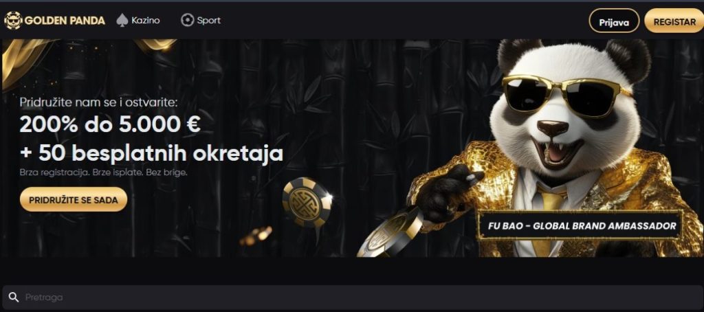The width and height of the screenshot is (704, 312).
Task: Click the REGISTAR button
Action: pyautogui.click(x=674, y=21)
